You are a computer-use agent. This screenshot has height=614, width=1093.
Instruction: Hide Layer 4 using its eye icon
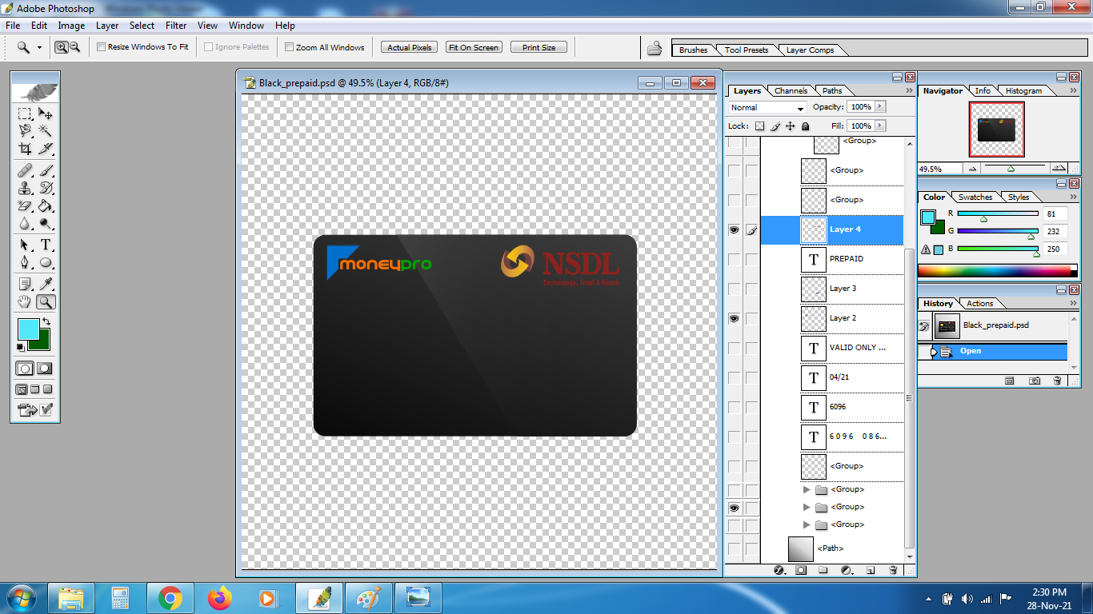(734, 229)
